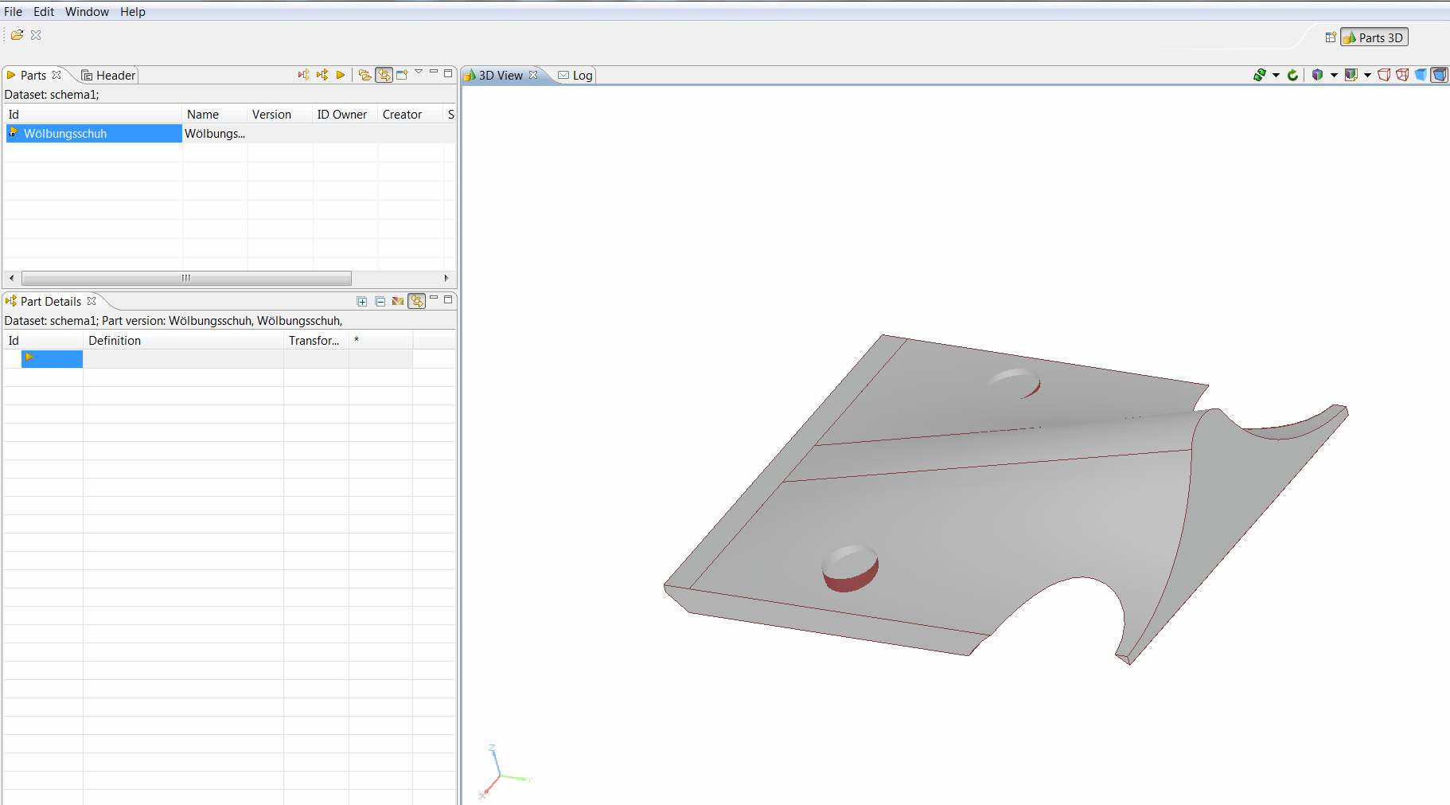
Task: Click the Parts table horizontal scrollbar thumb
Action: 186,278
